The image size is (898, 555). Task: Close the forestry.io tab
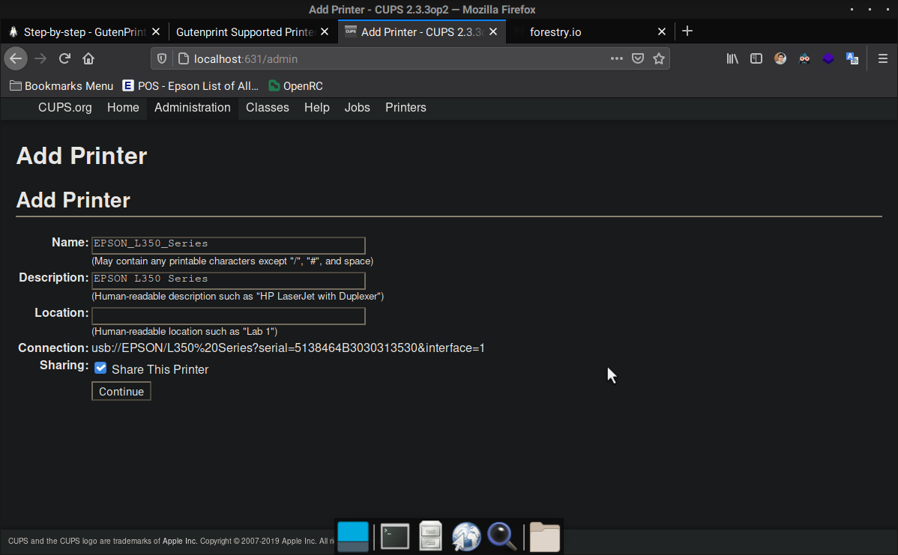pos(661,31)
